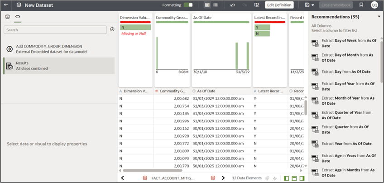Click the bookmark icon in header

[361, 5]
